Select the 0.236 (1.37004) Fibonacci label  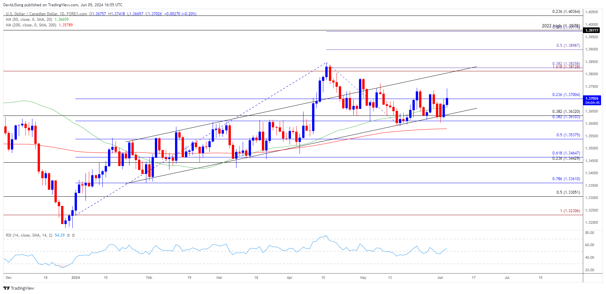566,95
